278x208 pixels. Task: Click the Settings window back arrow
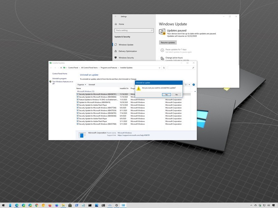pos(116,16)
